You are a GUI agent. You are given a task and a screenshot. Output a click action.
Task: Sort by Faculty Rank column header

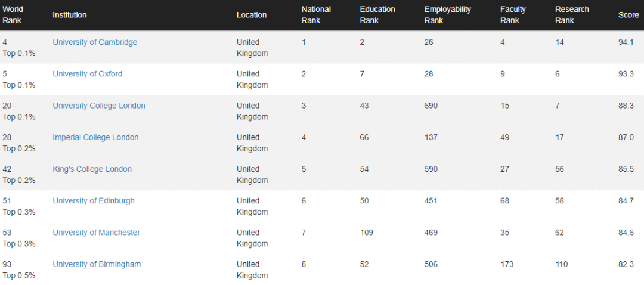tap(513, 15)
